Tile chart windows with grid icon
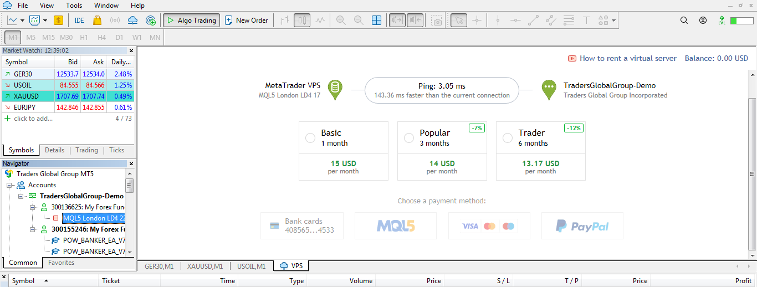This screenshot has height=287, width=757. [376, 20]
